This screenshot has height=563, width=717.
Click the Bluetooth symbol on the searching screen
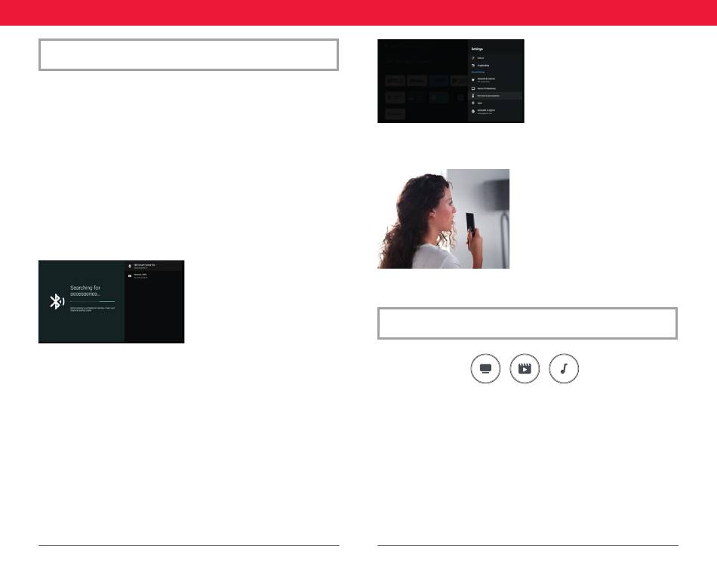(56, 301)
